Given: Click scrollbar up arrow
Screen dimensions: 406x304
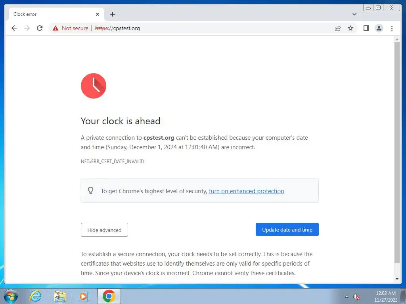Looking at the screenshot, I should (397, 40).
